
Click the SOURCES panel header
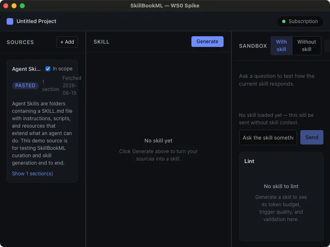point(20,42)
